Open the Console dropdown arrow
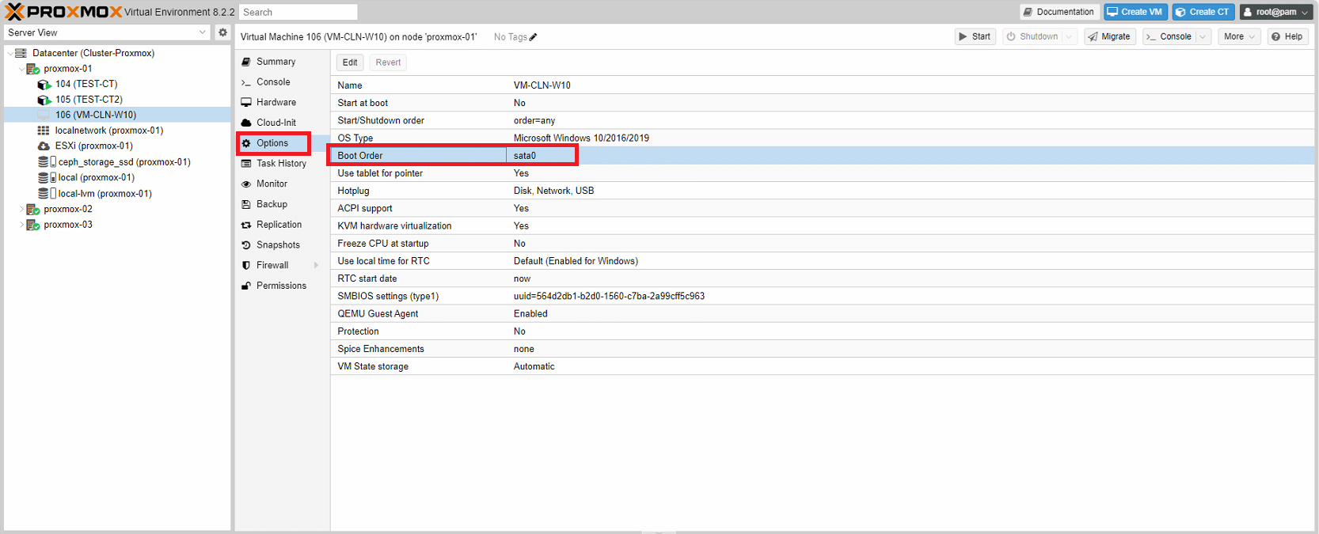Screen dimensions: 1319x534 point(1203,36)
